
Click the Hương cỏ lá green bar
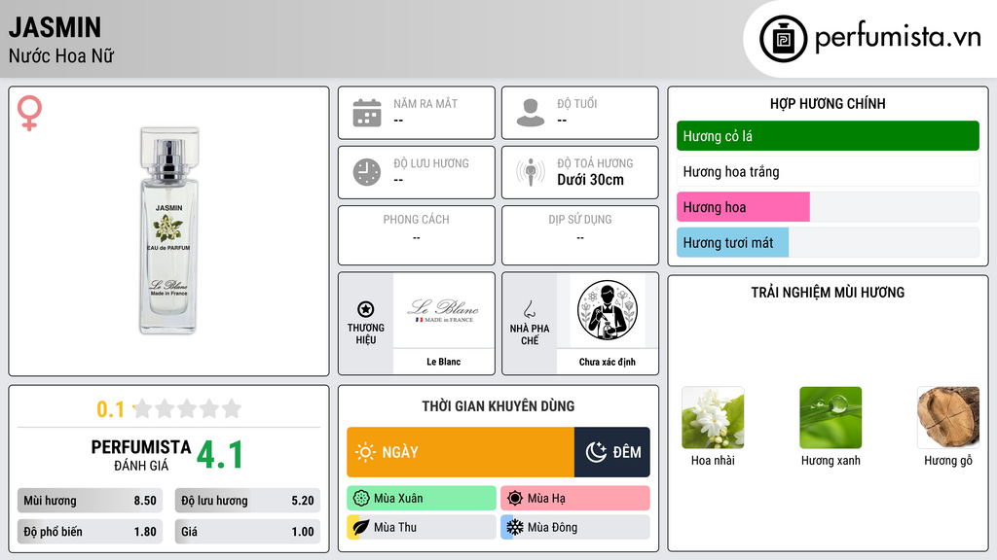pos(828,136)
